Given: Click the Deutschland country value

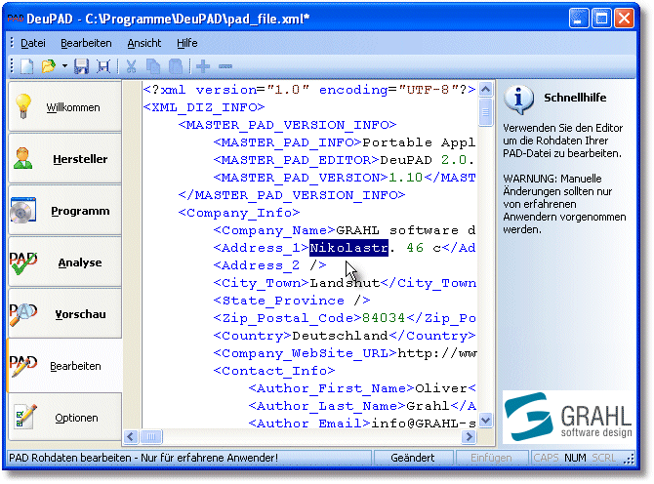Looking at the screenshot, I should 340,336.
